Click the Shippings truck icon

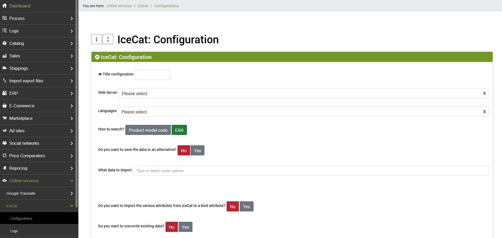click(4, 68)
